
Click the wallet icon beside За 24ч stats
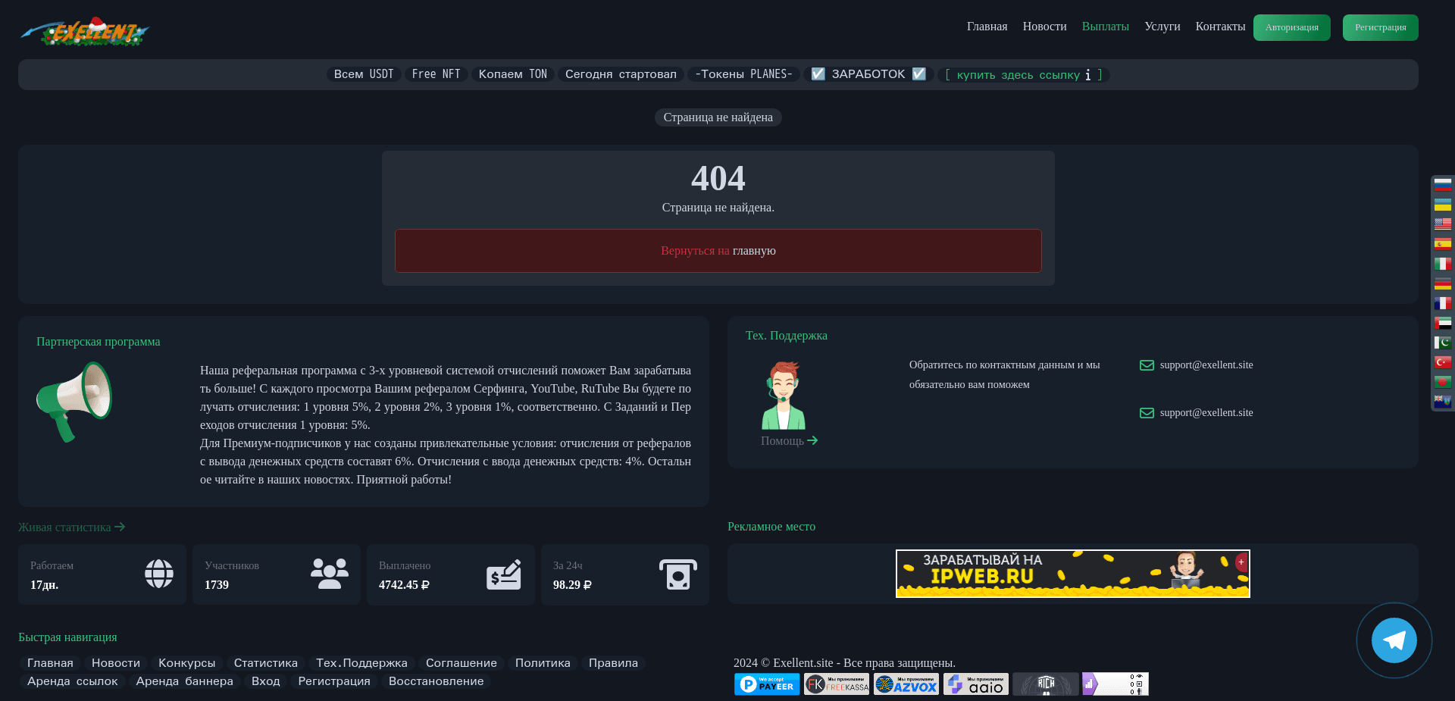pyautogui.click(x=679, y=574)
